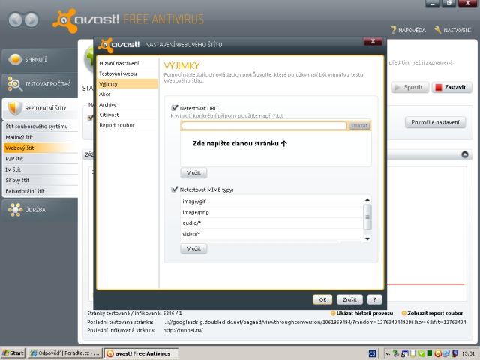The image size is (480, 360).
Task: Select Report soubor settings page
Action: pos(127,125)
